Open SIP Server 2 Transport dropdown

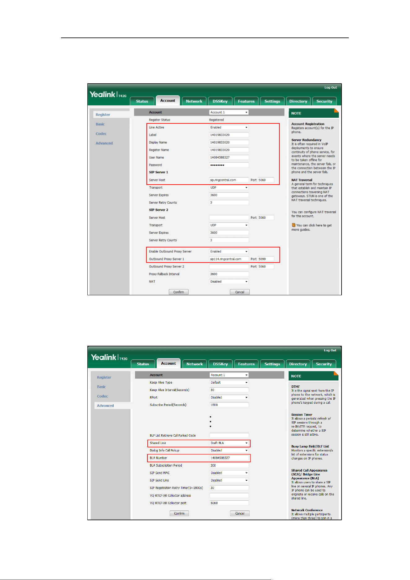(x=229, y=225)
